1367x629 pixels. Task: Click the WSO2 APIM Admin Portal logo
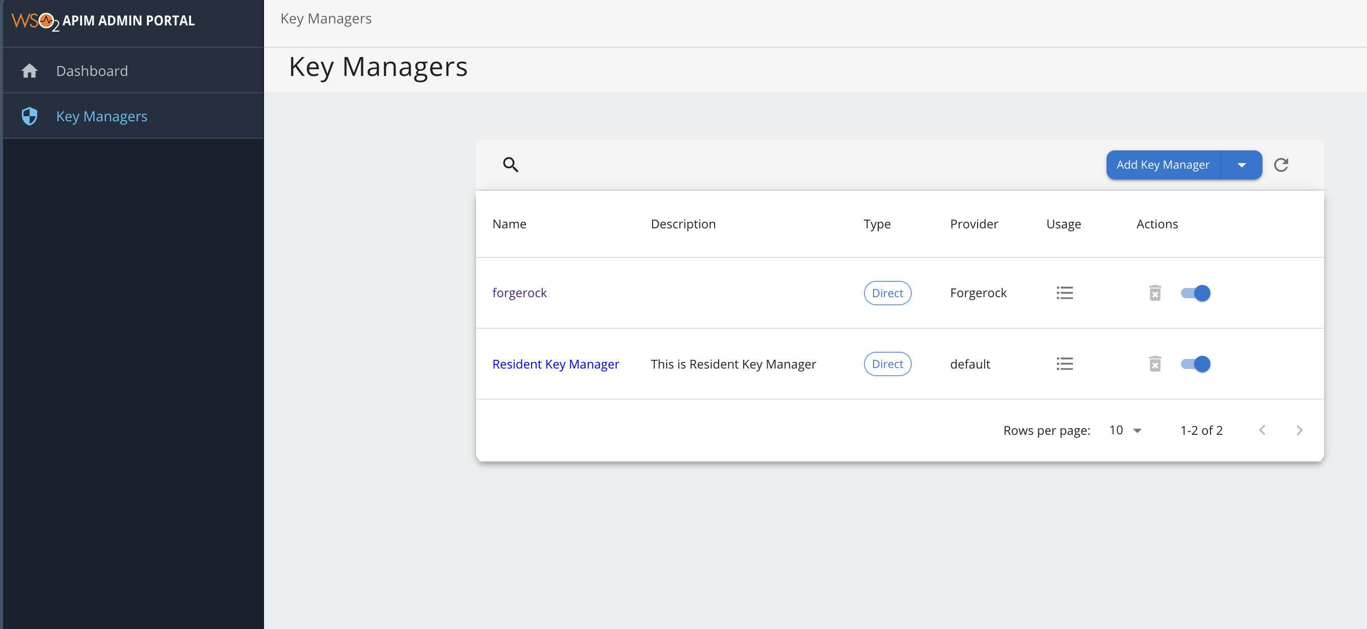[103, 21]
